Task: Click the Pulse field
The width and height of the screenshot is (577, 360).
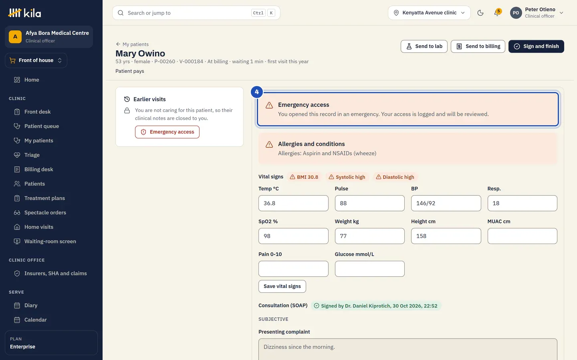Action: [x=370, y=203]
